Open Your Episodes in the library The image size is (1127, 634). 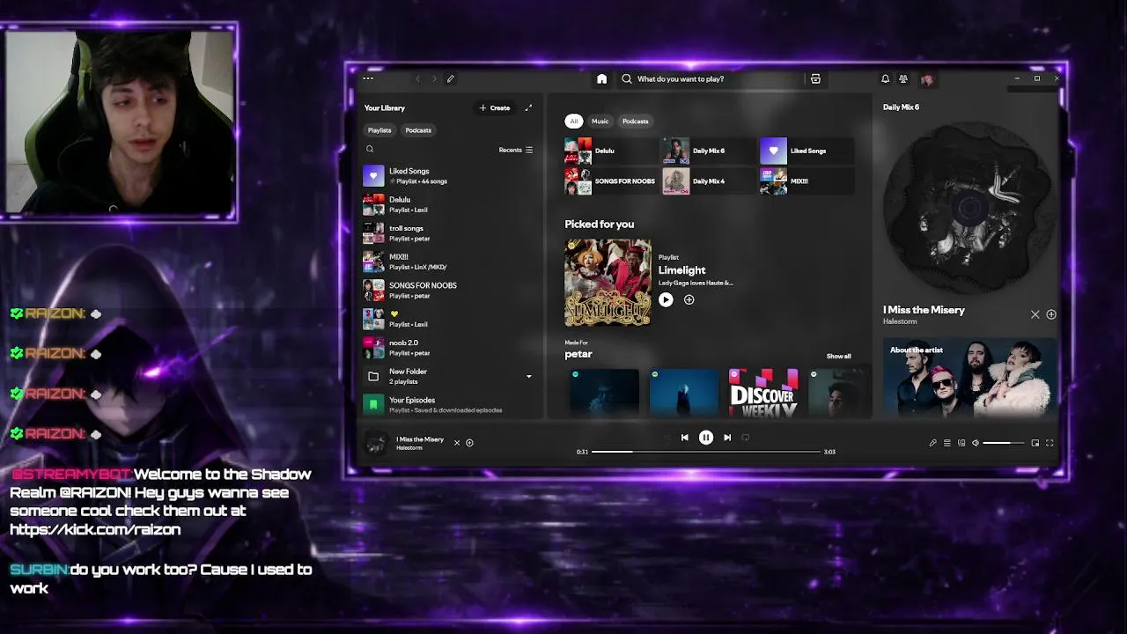(x=449, y=404)
